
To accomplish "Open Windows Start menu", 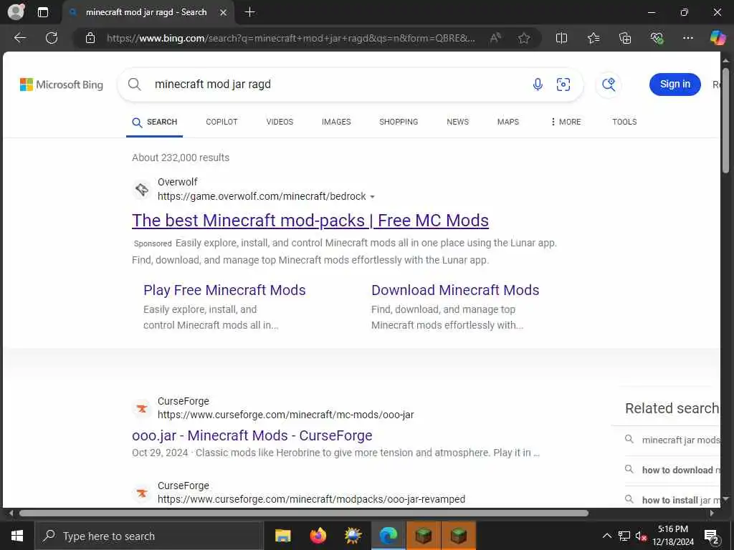I will click(x=17, y=536).
